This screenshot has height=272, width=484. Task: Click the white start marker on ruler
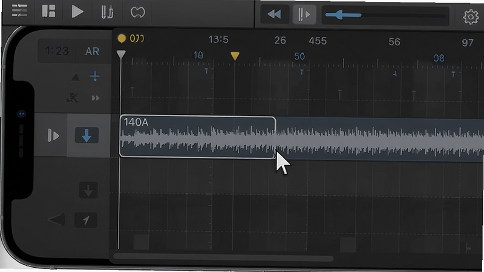[x=121, y=54]
